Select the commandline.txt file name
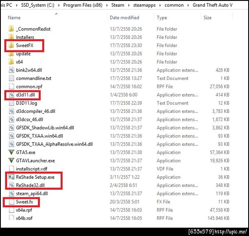This screenshot has height=236, width=249. (x=34, y=78)
